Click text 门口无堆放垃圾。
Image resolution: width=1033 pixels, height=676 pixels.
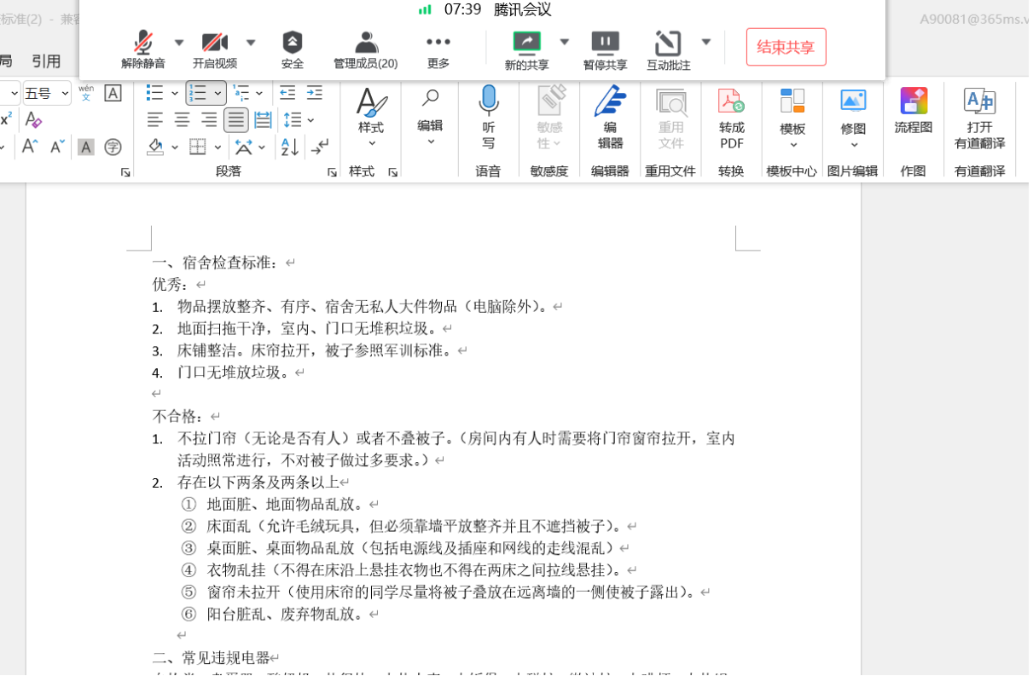coord(235,373)
